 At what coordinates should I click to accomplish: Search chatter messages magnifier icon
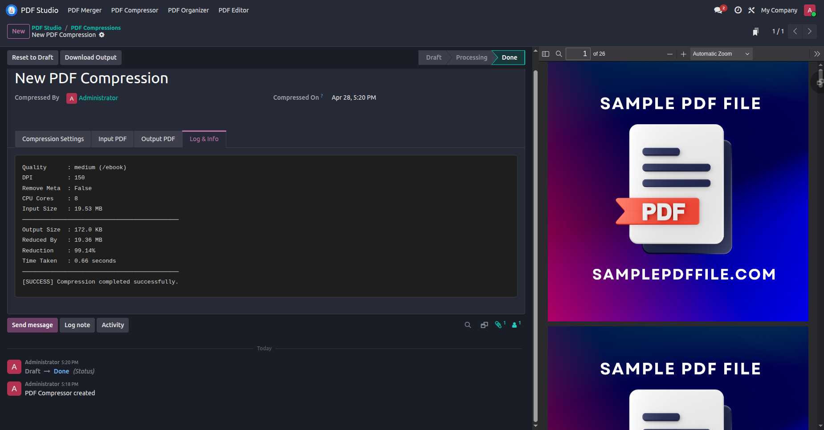[x=468, y=325]
